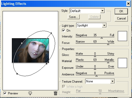Click the Save... style button
The height and width of the screenshot is (98, 132).
[x=73, y=17]
